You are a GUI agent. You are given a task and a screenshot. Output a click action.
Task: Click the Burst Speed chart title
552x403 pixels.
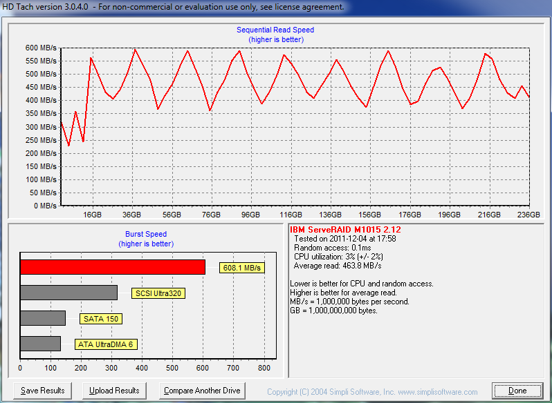click(x=146, y=234)
